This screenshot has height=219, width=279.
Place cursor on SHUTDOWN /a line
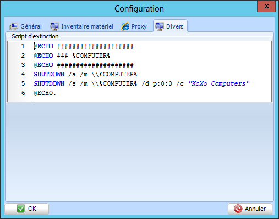coord(85,74)
